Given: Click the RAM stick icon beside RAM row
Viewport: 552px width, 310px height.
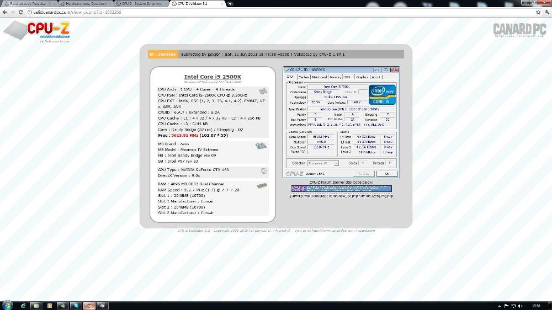Looking at the screenshot, I should [262, 186].
